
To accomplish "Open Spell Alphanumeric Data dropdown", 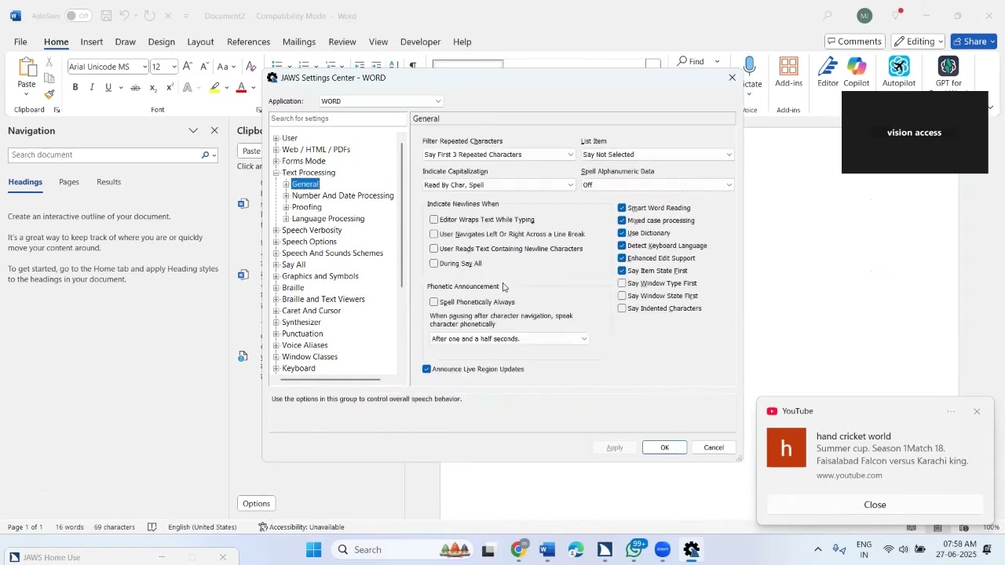I will [658, 185].
